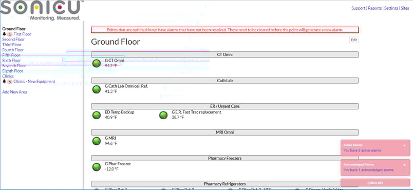Click the Sonicu logo

click(x=42, y=10)
